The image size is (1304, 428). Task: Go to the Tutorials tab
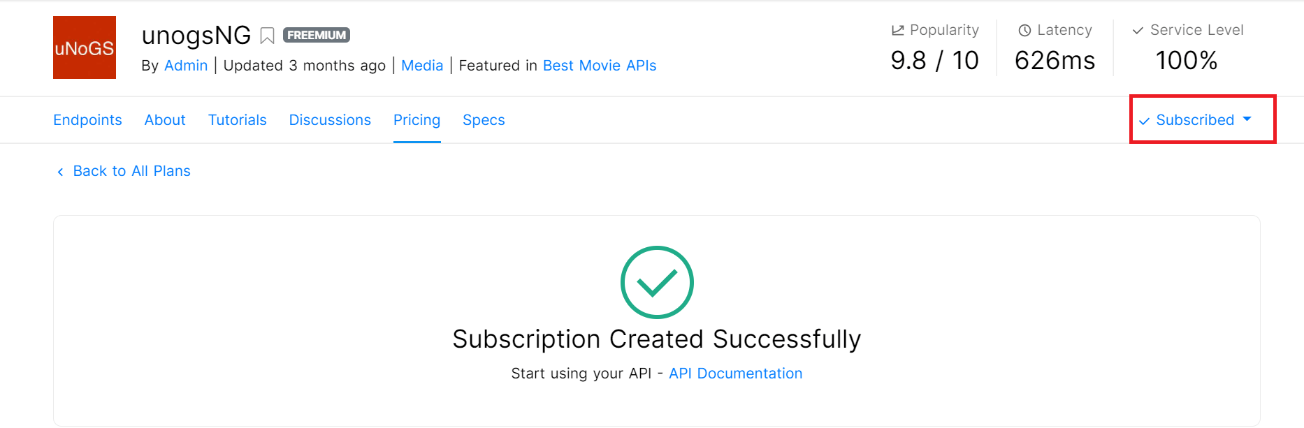238,120
